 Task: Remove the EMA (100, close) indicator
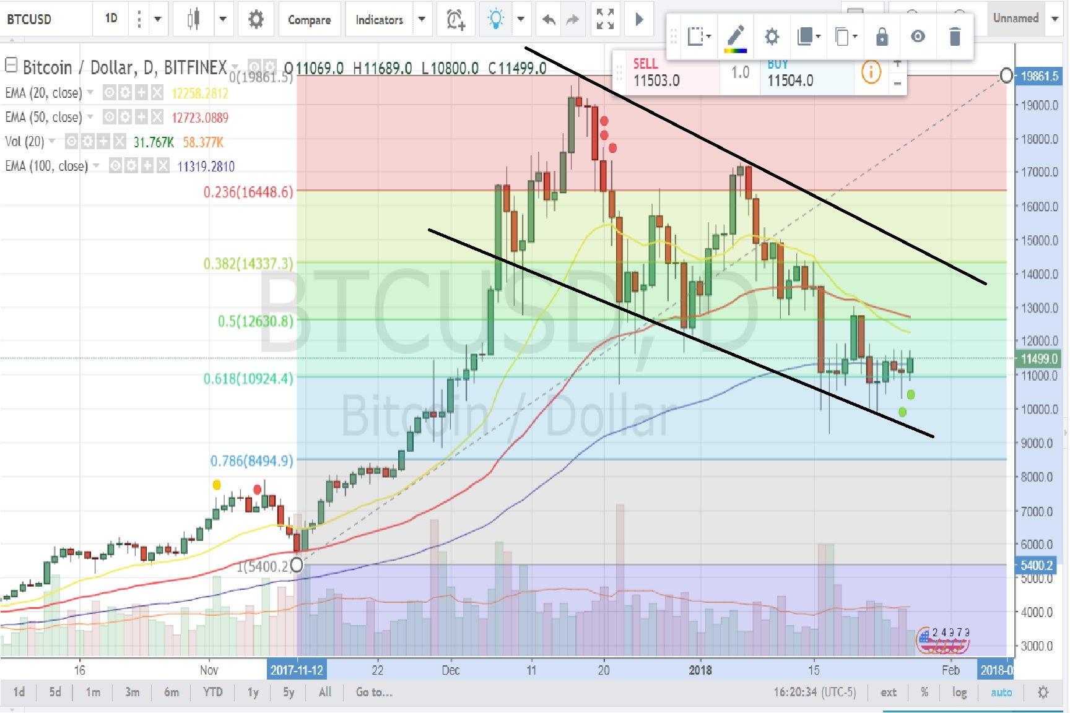tap(163, 166)
